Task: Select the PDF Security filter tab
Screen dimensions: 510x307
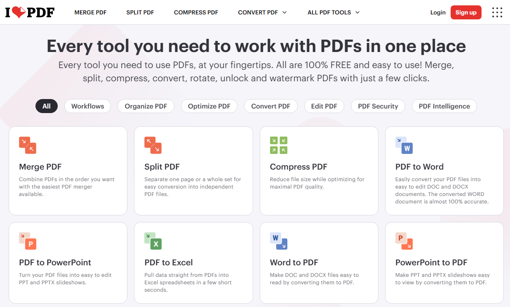Action: pos(378,106)
